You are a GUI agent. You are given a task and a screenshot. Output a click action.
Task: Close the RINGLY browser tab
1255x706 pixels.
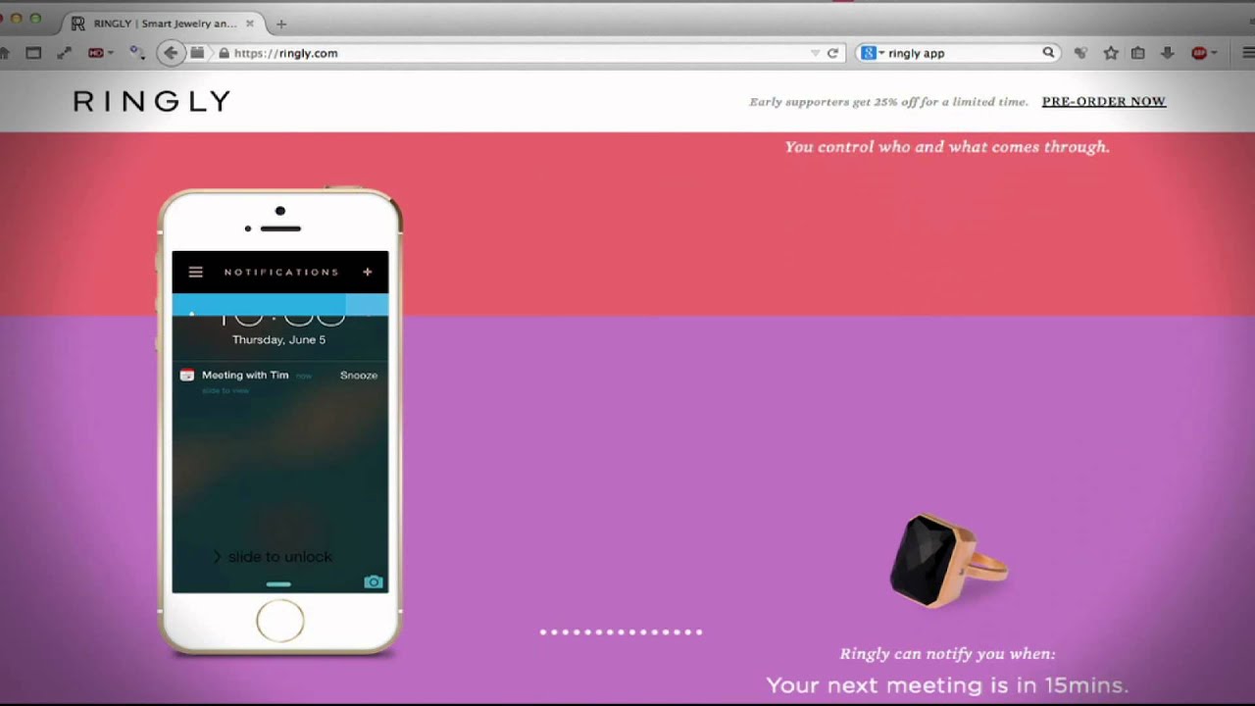click(249, 24)
